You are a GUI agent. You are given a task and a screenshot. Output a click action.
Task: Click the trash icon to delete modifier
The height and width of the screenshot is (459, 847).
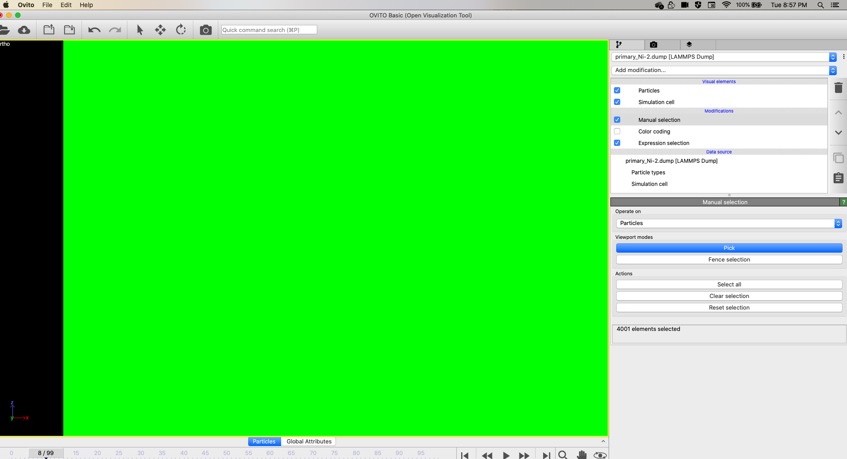tap(838, 88)
